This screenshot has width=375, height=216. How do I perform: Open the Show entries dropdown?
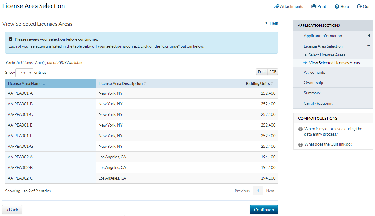pyautogui.click(x=24, y=73)
